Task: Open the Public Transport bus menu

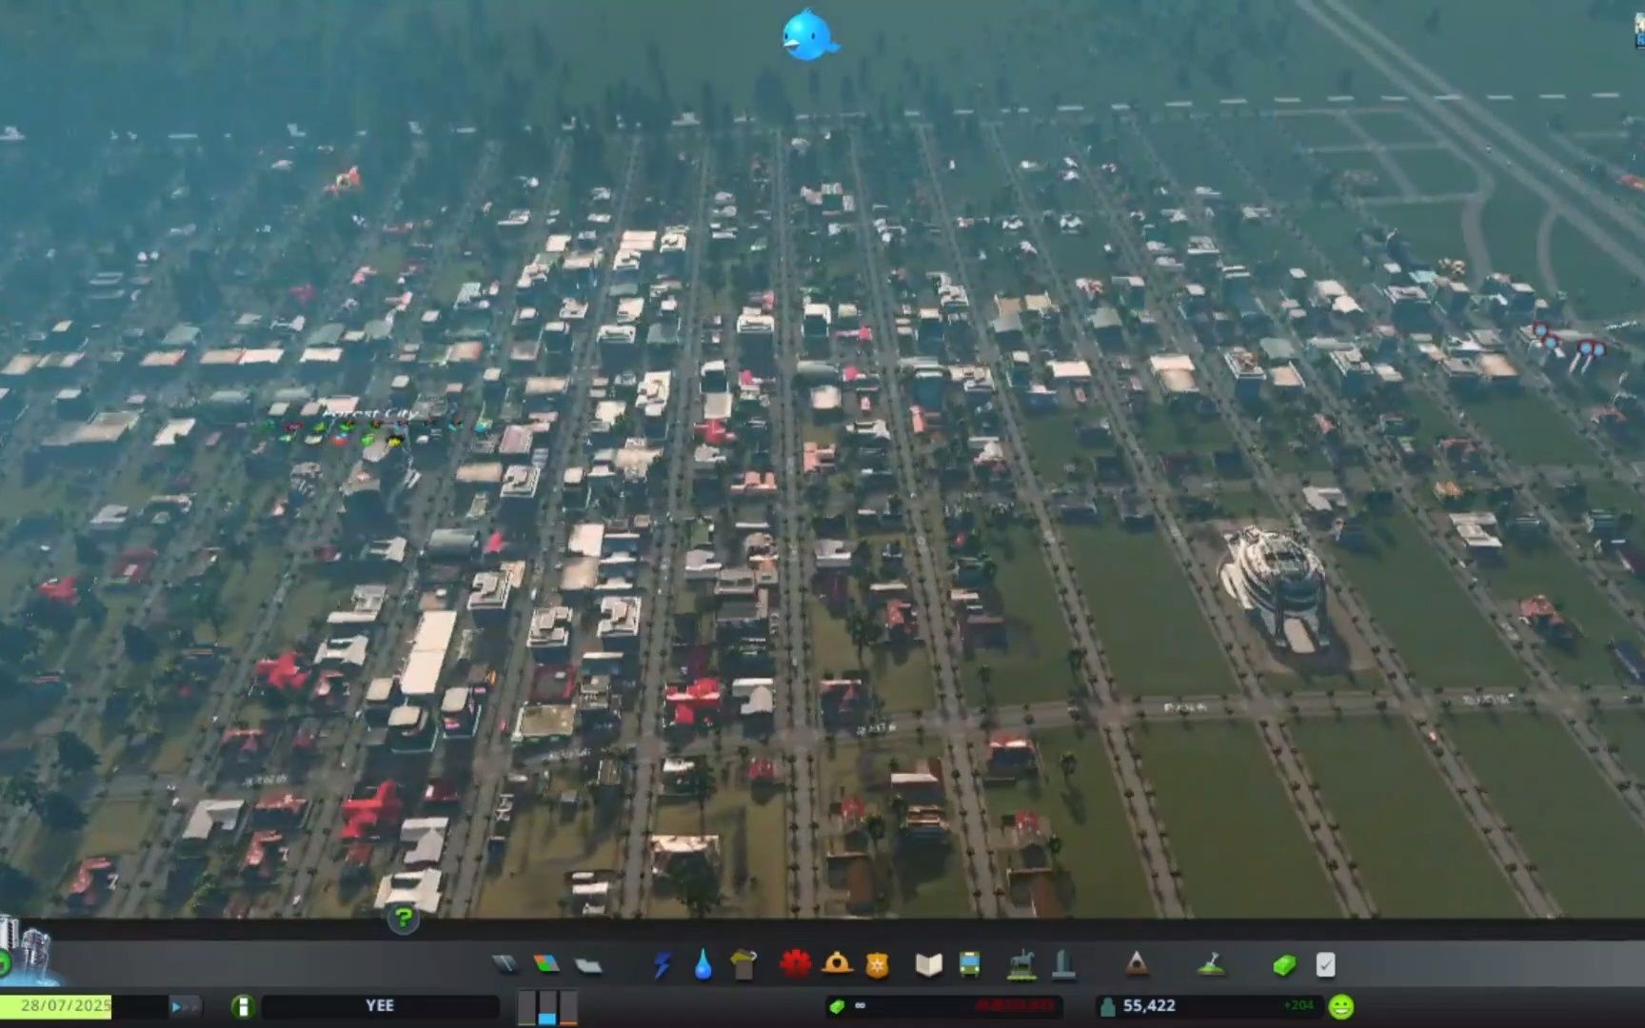Action: click(x=969, y=965)
